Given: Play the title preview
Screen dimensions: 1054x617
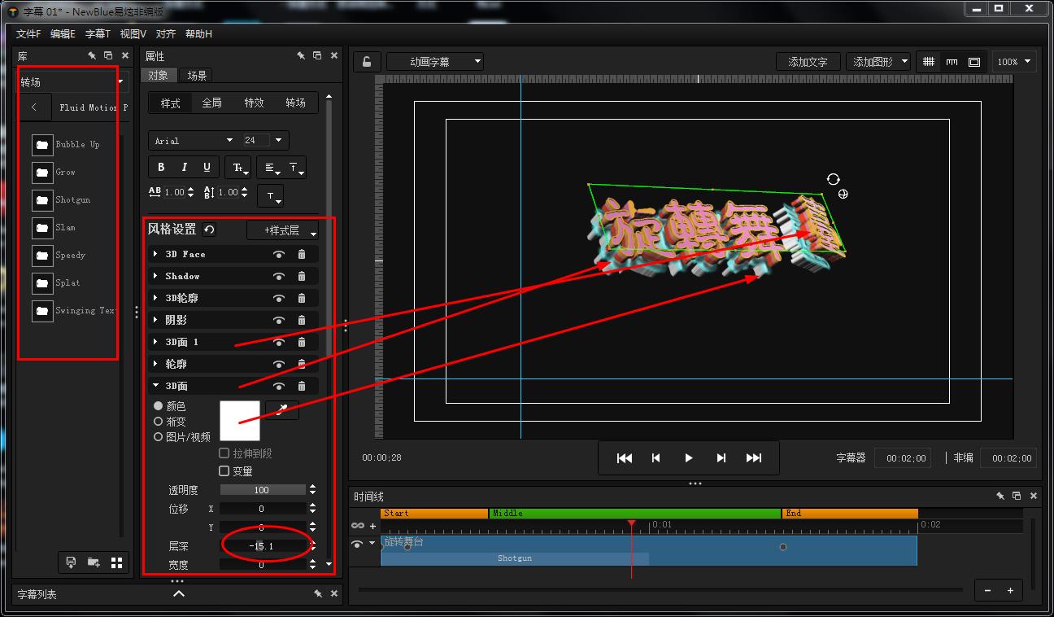Looking at the screenshot, I should pos(688,458).
